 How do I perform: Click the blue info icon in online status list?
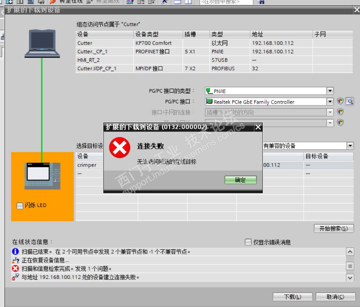coord(15,251)
